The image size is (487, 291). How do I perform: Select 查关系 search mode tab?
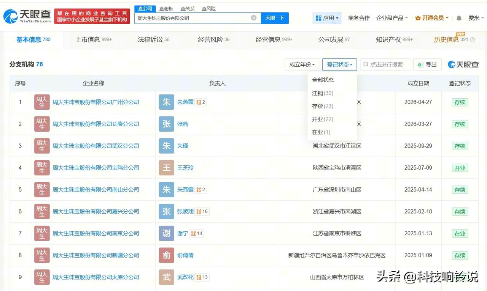(x=188, y=8)
